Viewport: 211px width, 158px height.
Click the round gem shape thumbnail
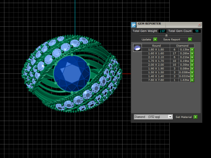(x=138, y=48)
